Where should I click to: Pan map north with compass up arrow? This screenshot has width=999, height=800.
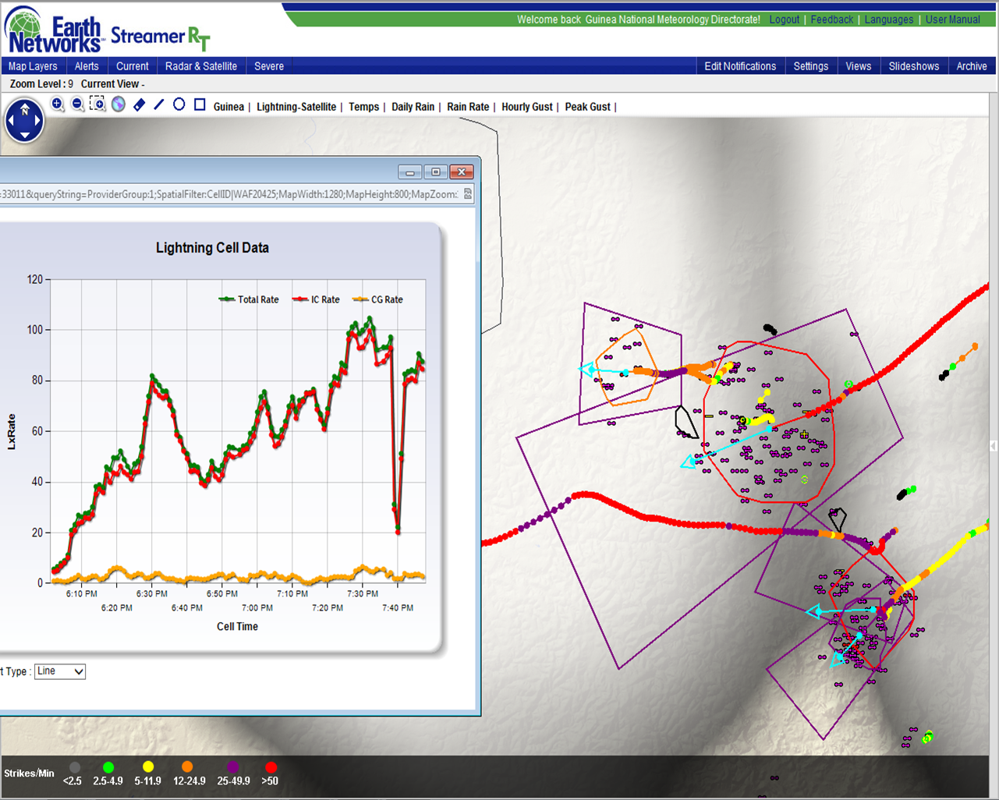[x=25, y=108]
